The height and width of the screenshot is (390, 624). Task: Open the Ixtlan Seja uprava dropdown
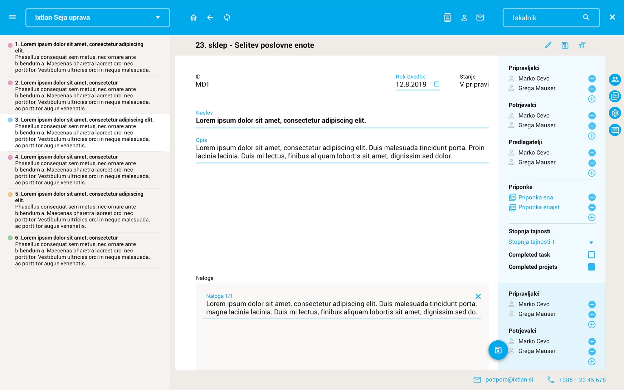pos(98,17)
